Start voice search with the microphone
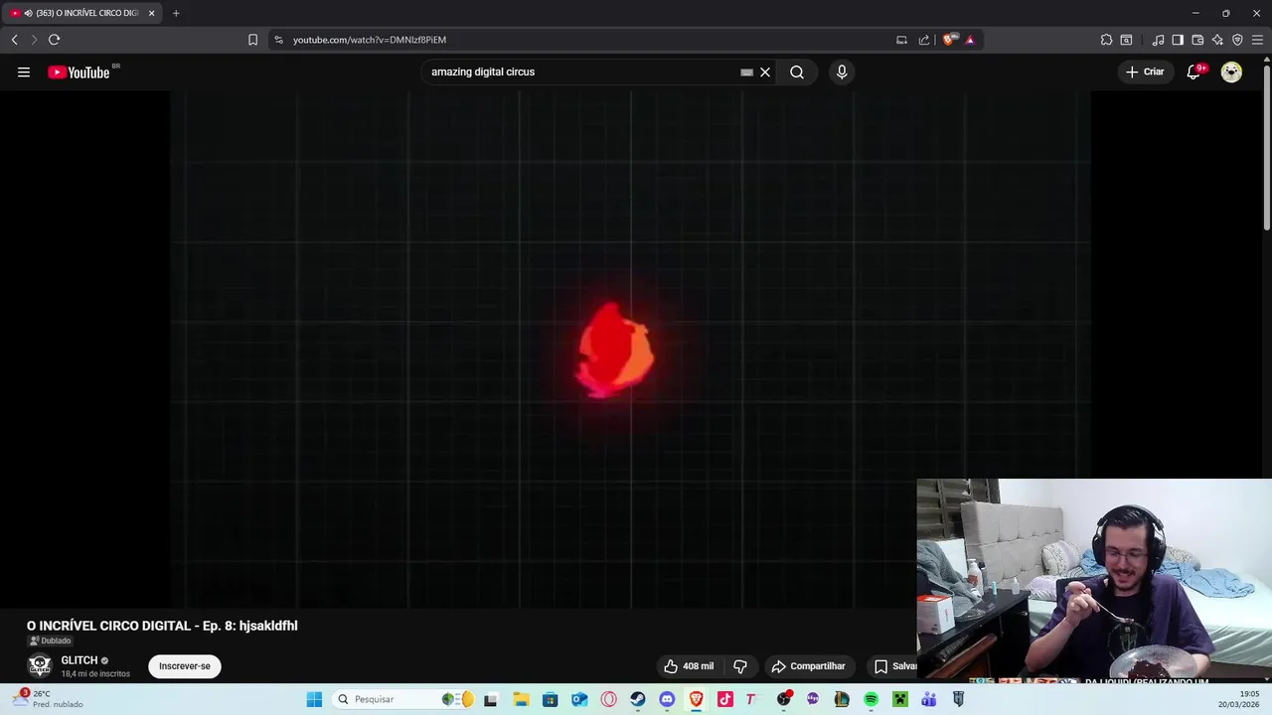The image size is (1272, 715). point(842,71)
